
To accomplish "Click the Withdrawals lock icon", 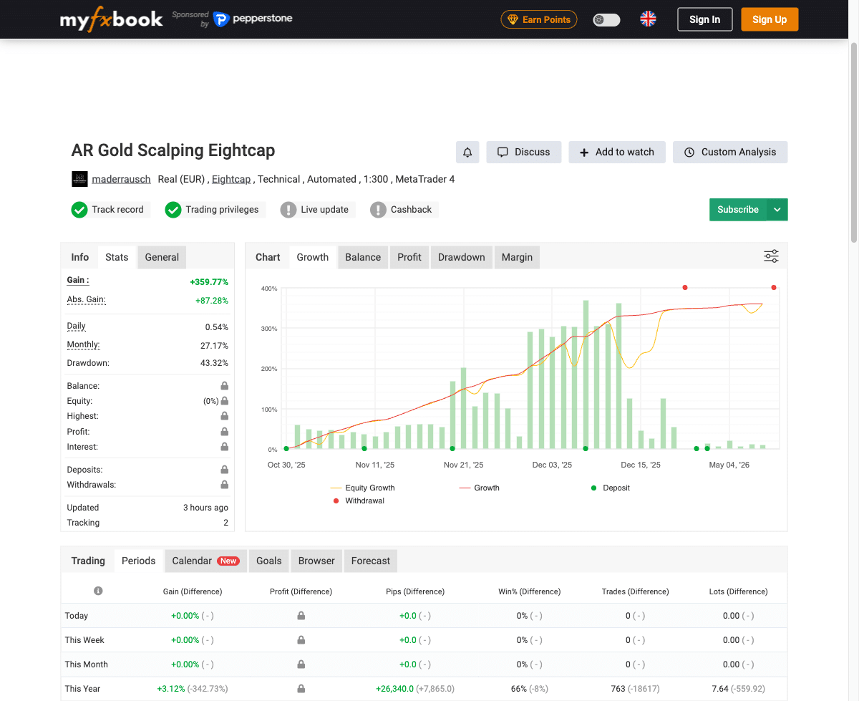I will tap(225, 485).
